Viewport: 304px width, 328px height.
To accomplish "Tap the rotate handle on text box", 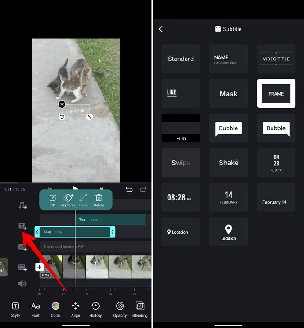I will (62, 117).
